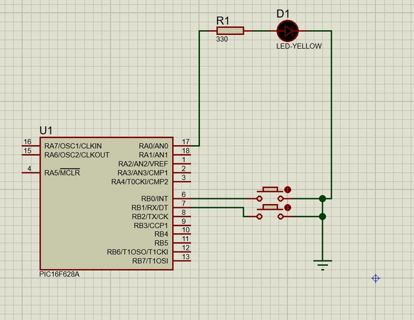Click pin RA1/AN1 label

click(153, 155)
